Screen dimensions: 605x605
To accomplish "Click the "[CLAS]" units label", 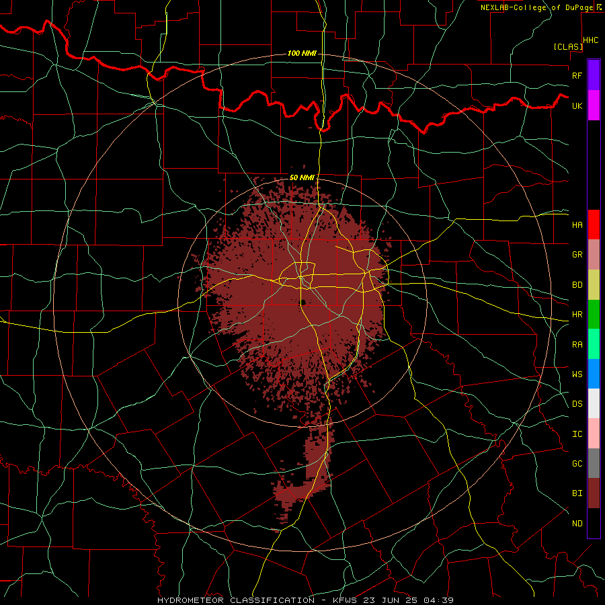I will 568,46.
